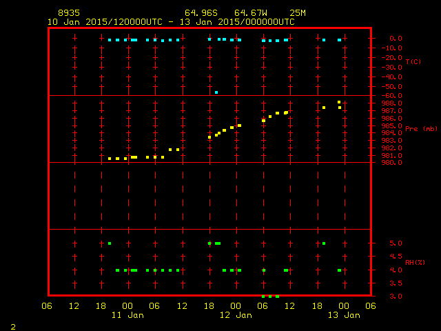Screen dimensions: 441x331
Task: Click the 4.0 humidity tick label
Action: tap(396, 270)
